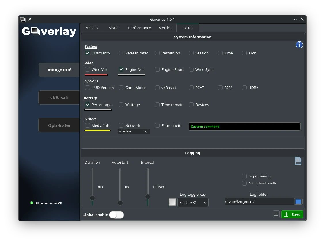
Task: Click the green Save button
Action: click(292, 214)
